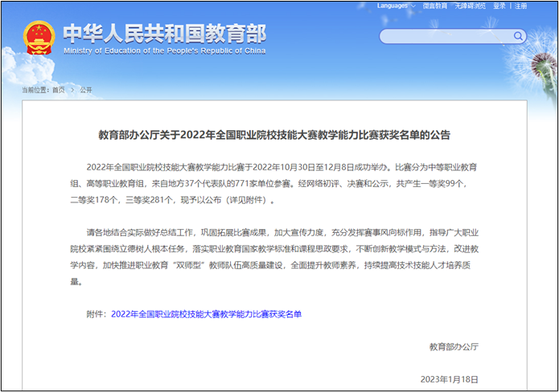Click the first paragraph starting 2022年全国职业院校
This screenshot has width=559, height=392.
pos(273,184)
